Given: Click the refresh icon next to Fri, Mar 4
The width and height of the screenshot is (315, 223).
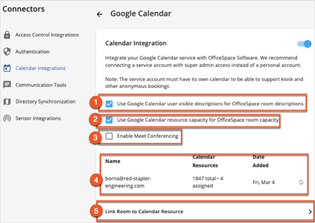Looking at the screenshot, I should click(301, 182).
